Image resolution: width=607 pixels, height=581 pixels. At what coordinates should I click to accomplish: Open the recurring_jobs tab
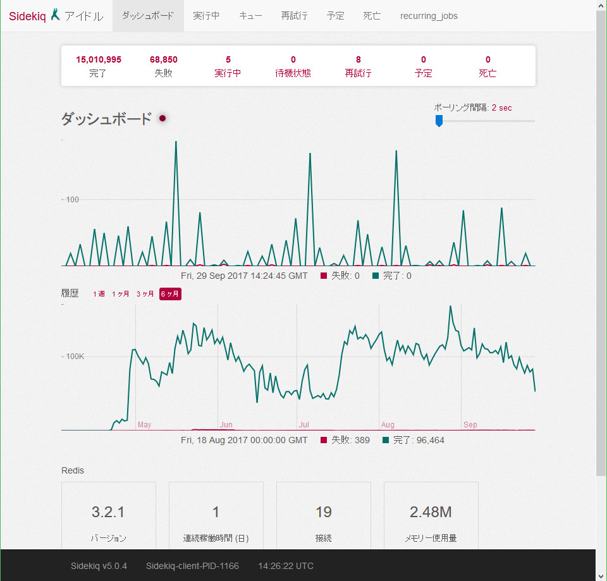click(x=429, y=16)
